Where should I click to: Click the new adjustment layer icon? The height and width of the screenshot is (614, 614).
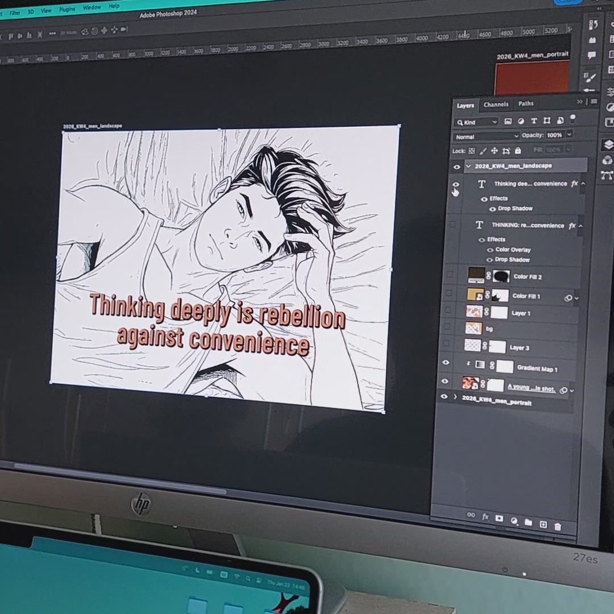514,521
